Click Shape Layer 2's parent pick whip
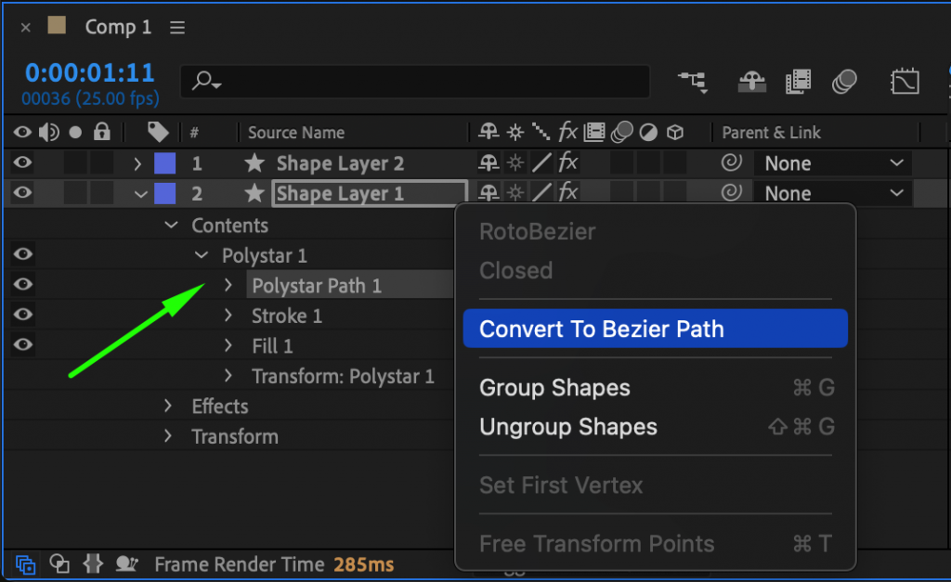The image size is (951, 582). [x=731, y=163]
